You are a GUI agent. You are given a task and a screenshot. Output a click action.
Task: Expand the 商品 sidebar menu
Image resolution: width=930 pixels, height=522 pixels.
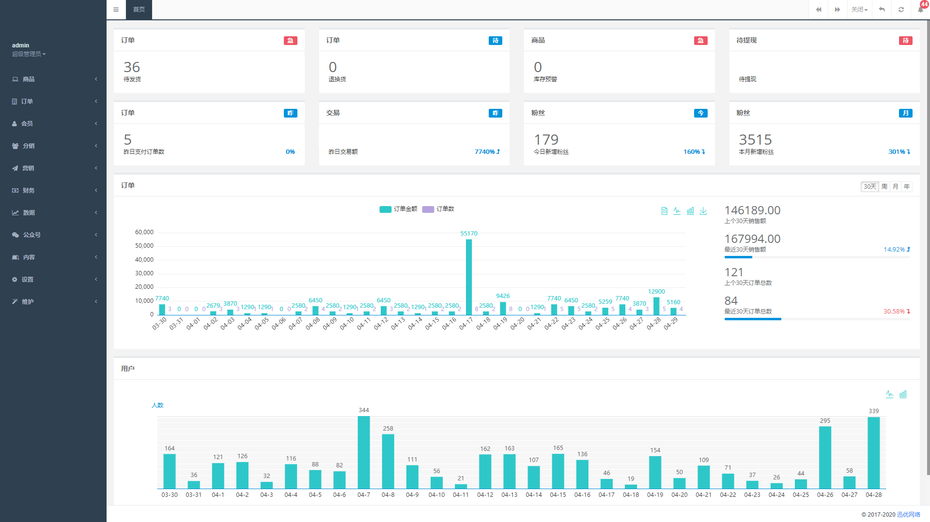click(53, 79)
